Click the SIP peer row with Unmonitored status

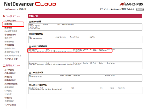point(68,51)
